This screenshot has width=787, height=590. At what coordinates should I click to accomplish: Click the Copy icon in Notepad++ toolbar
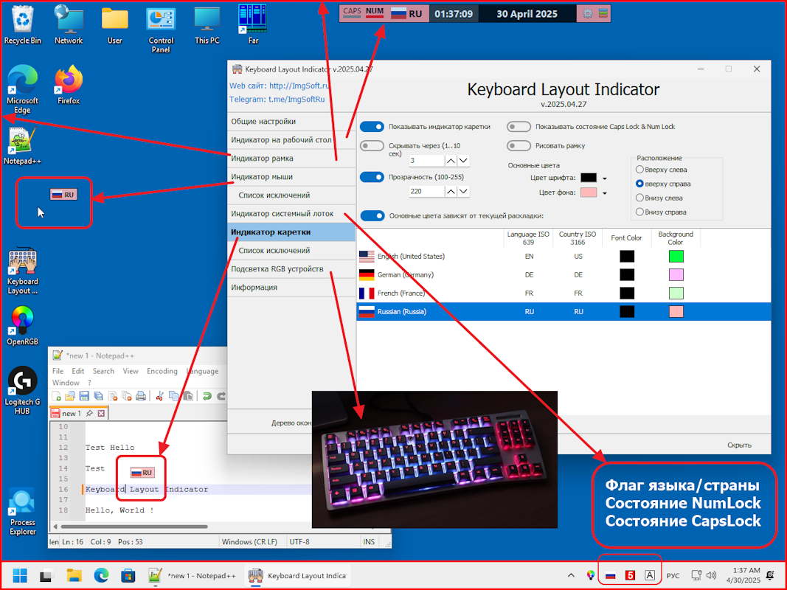coord(173,396)
